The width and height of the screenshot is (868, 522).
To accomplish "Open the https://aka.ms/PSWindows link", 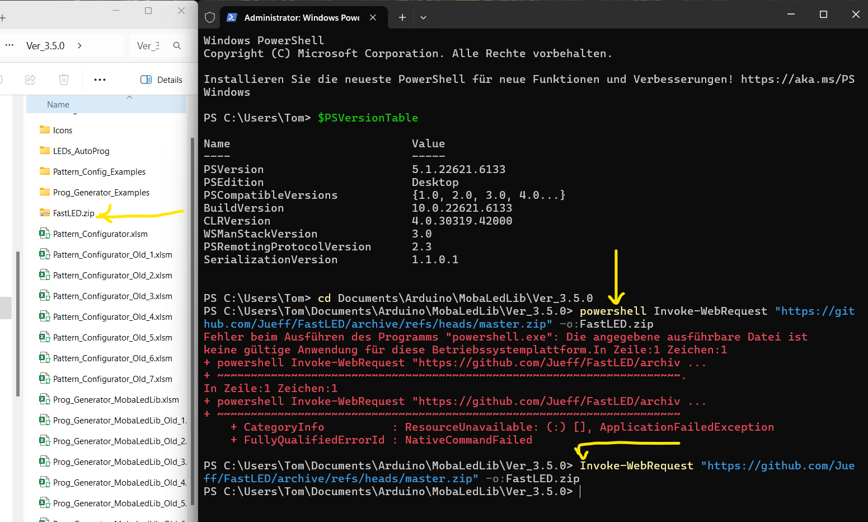I will coord(797,79).
